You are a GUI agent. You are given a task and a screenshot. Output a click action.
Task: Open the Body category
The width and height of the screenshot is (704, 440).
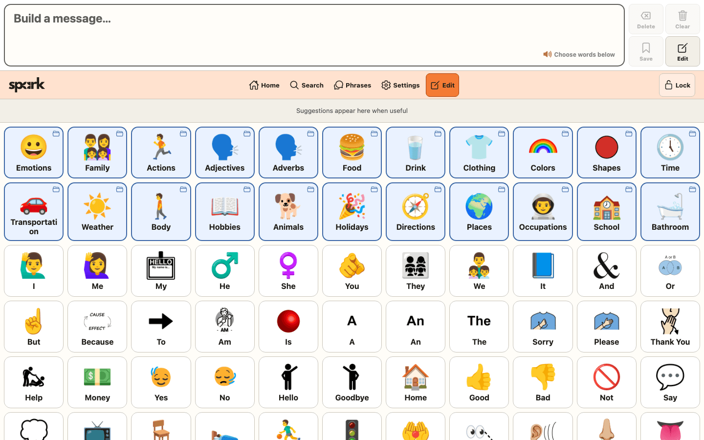(x=161, y=212)
